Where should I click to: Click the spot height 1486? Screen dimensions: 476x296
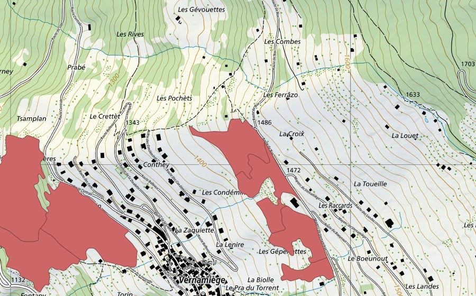pos(264,123)
